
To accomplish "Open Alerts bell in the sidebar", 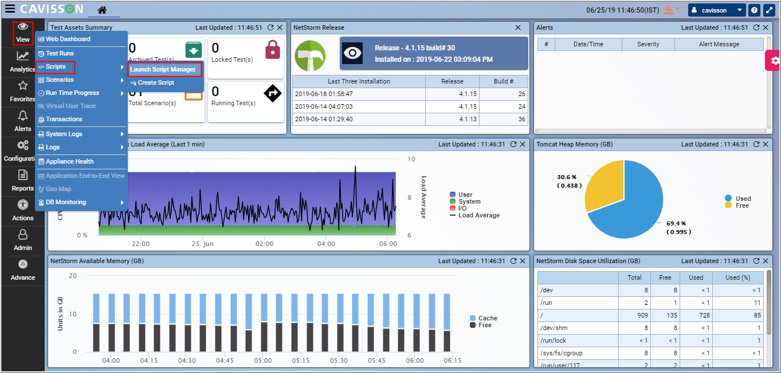I will [x=23, y=121].
